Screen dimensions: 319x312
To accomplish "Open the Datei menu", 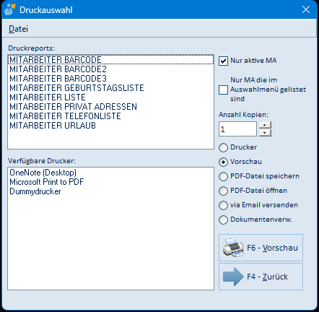I will point(18,29).
